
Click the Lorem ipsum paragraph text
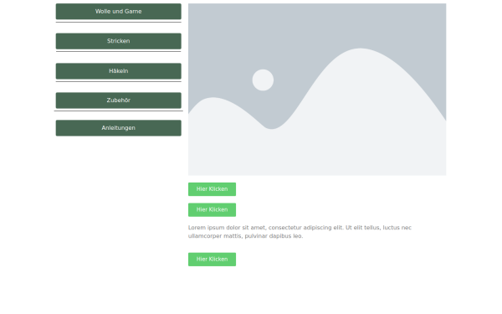pos(300,232)
